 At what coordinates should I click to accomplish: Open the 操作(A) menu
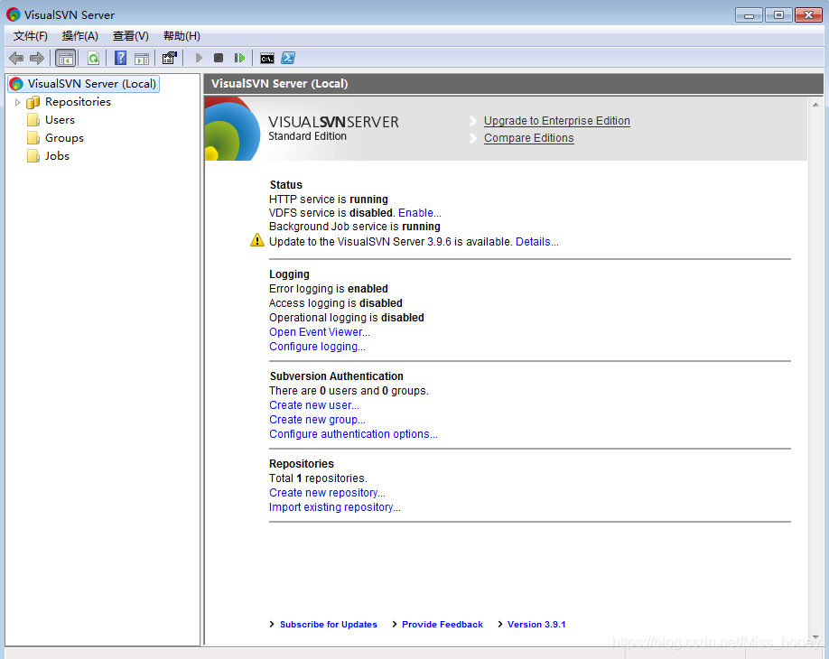(79, 36)
